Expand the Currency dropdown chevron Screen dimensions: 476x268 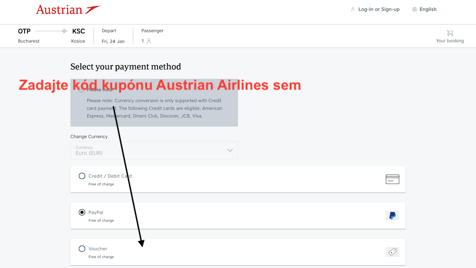pyautogui.click(x=230, y=150)
